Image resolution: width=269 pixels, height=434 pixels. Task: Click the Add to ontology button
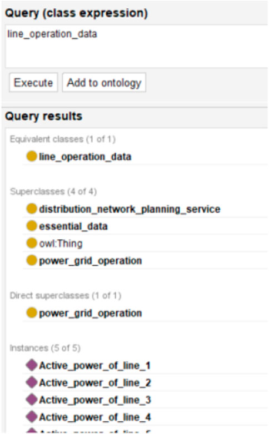(104, 83)
